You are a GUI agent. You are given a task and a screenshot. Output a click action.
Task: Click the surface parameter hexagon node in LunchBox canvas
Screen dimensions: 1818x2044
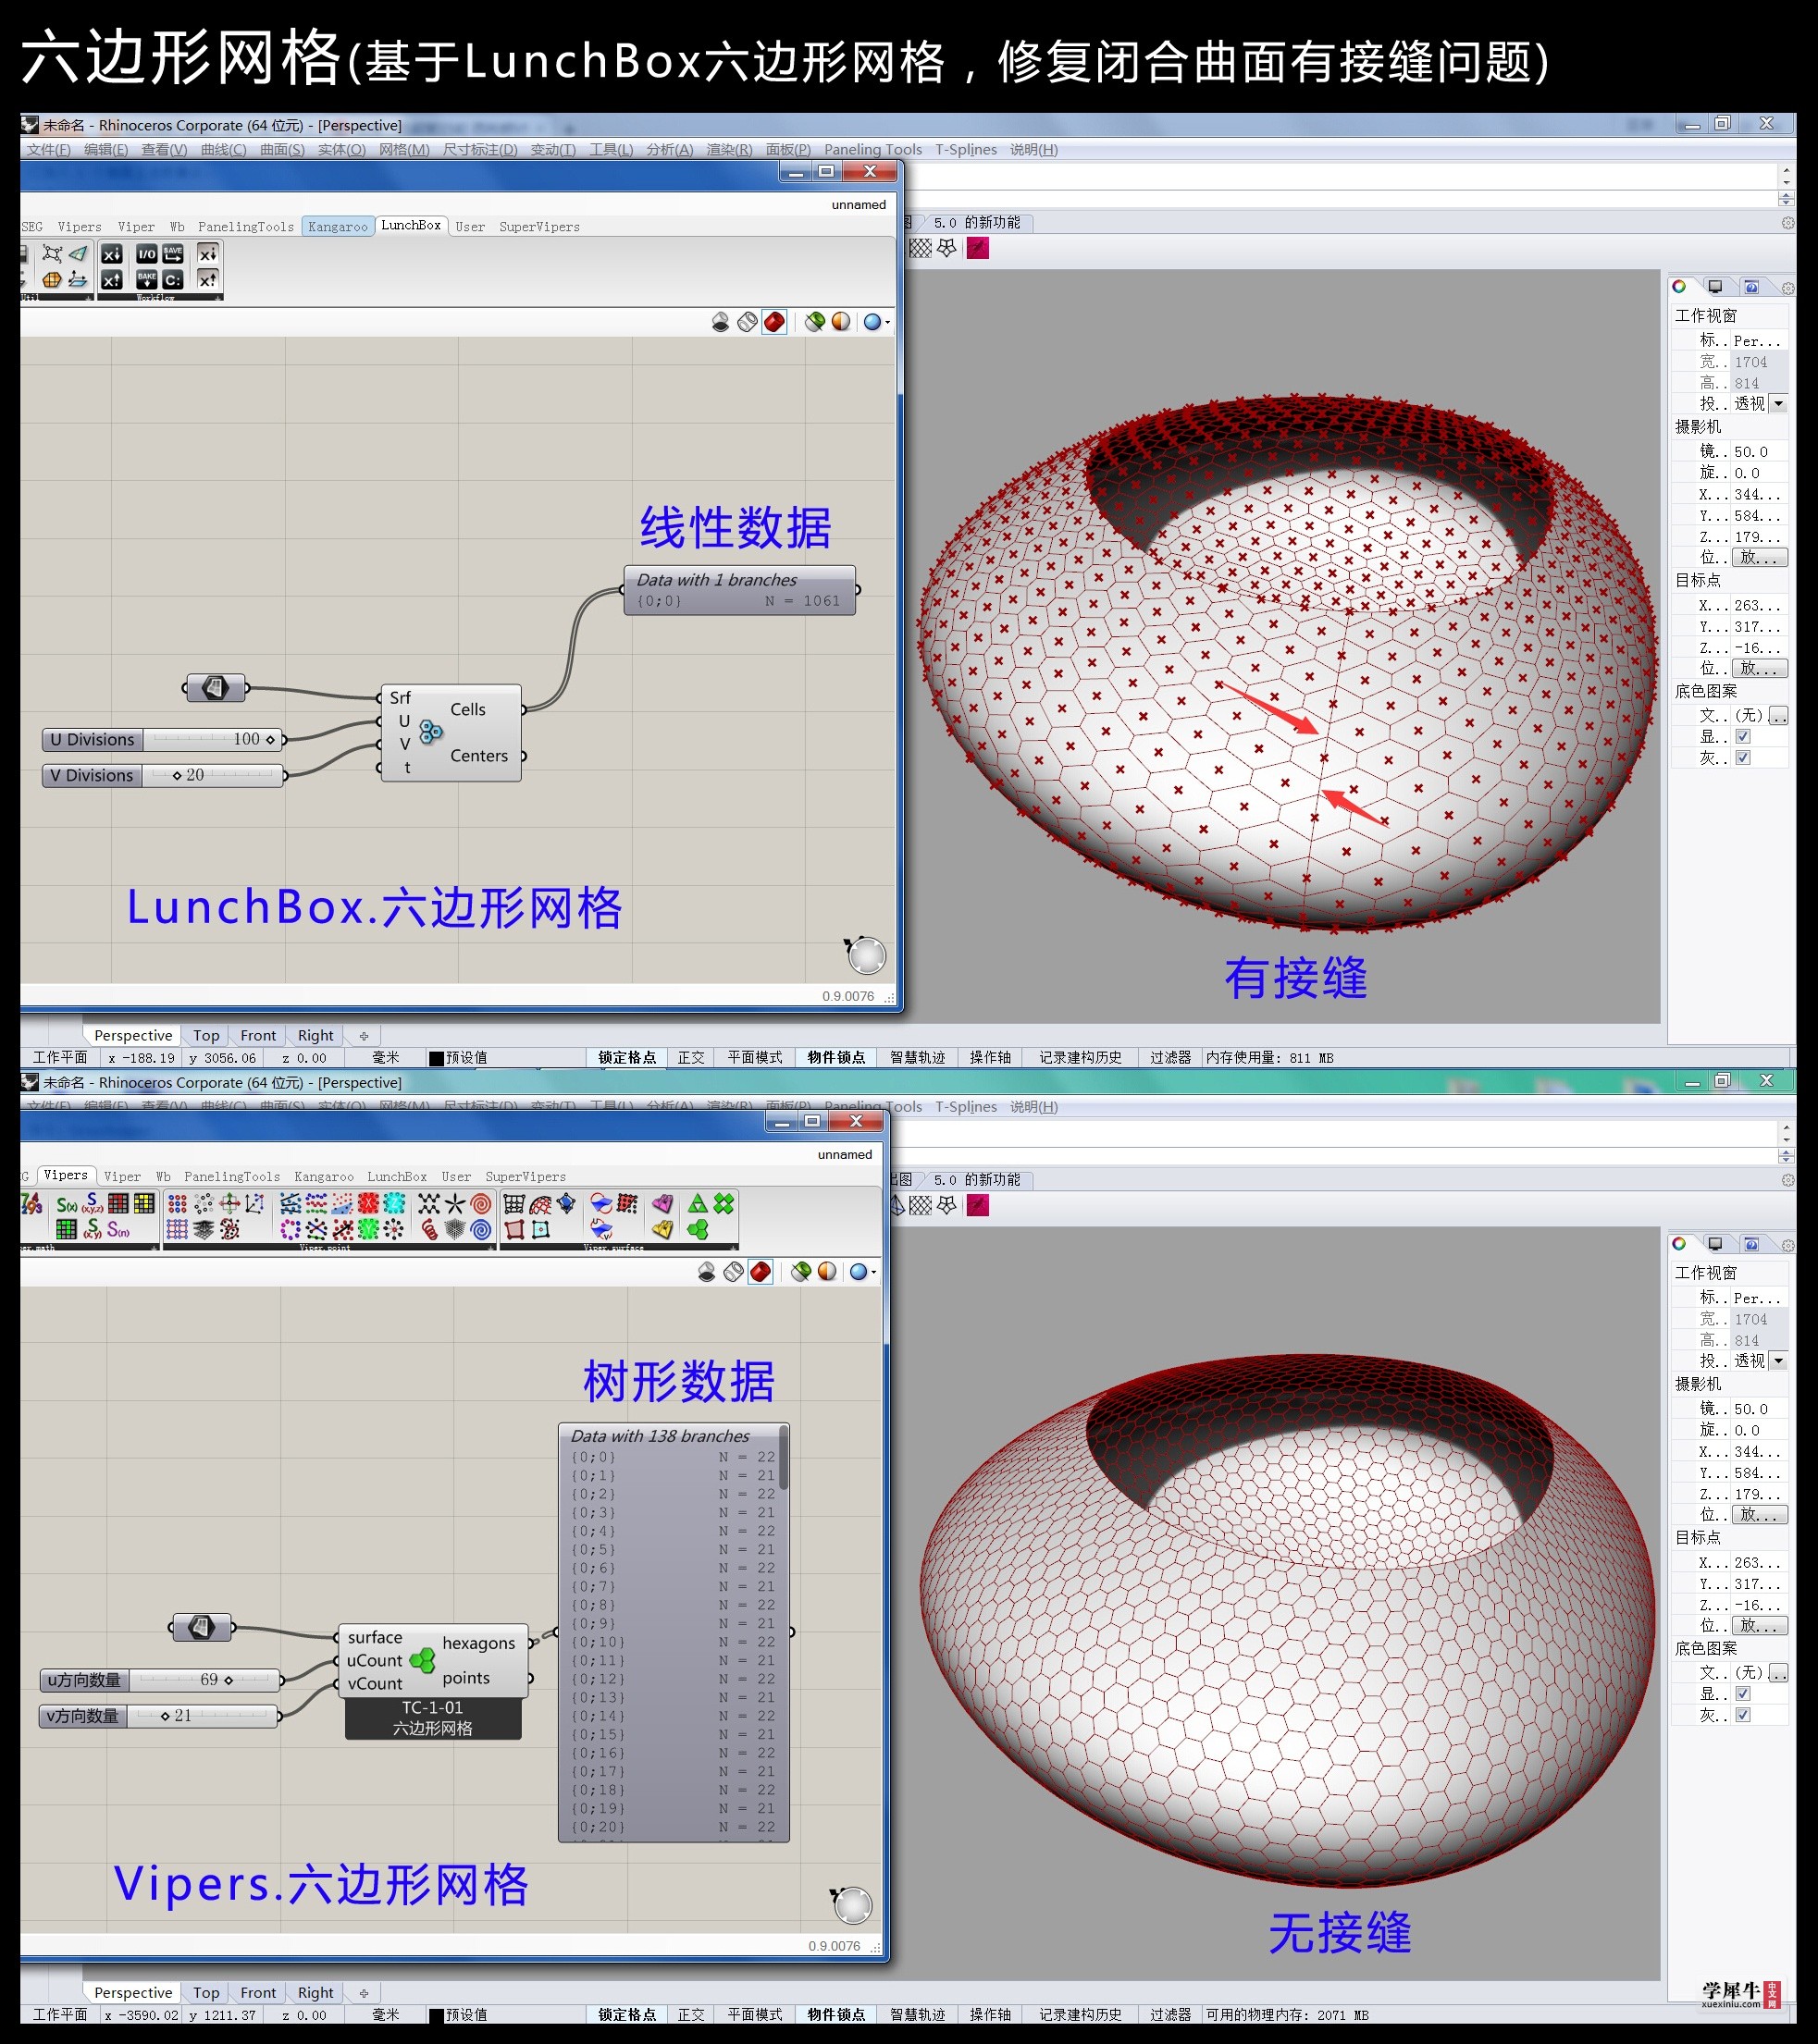[216, 688]
